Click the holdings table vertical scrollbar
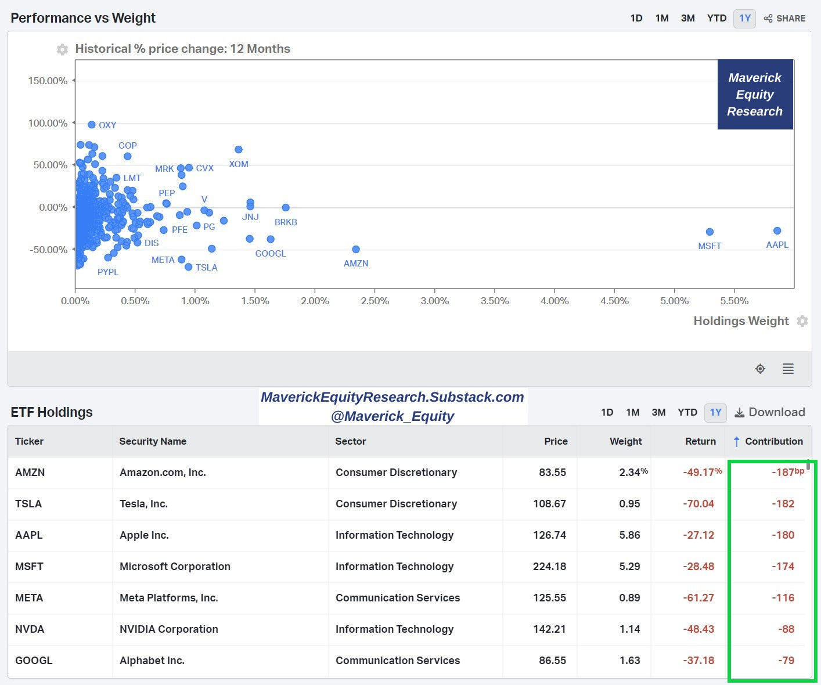The width and height of the screenshot is (821, 685). coord(808,464)
